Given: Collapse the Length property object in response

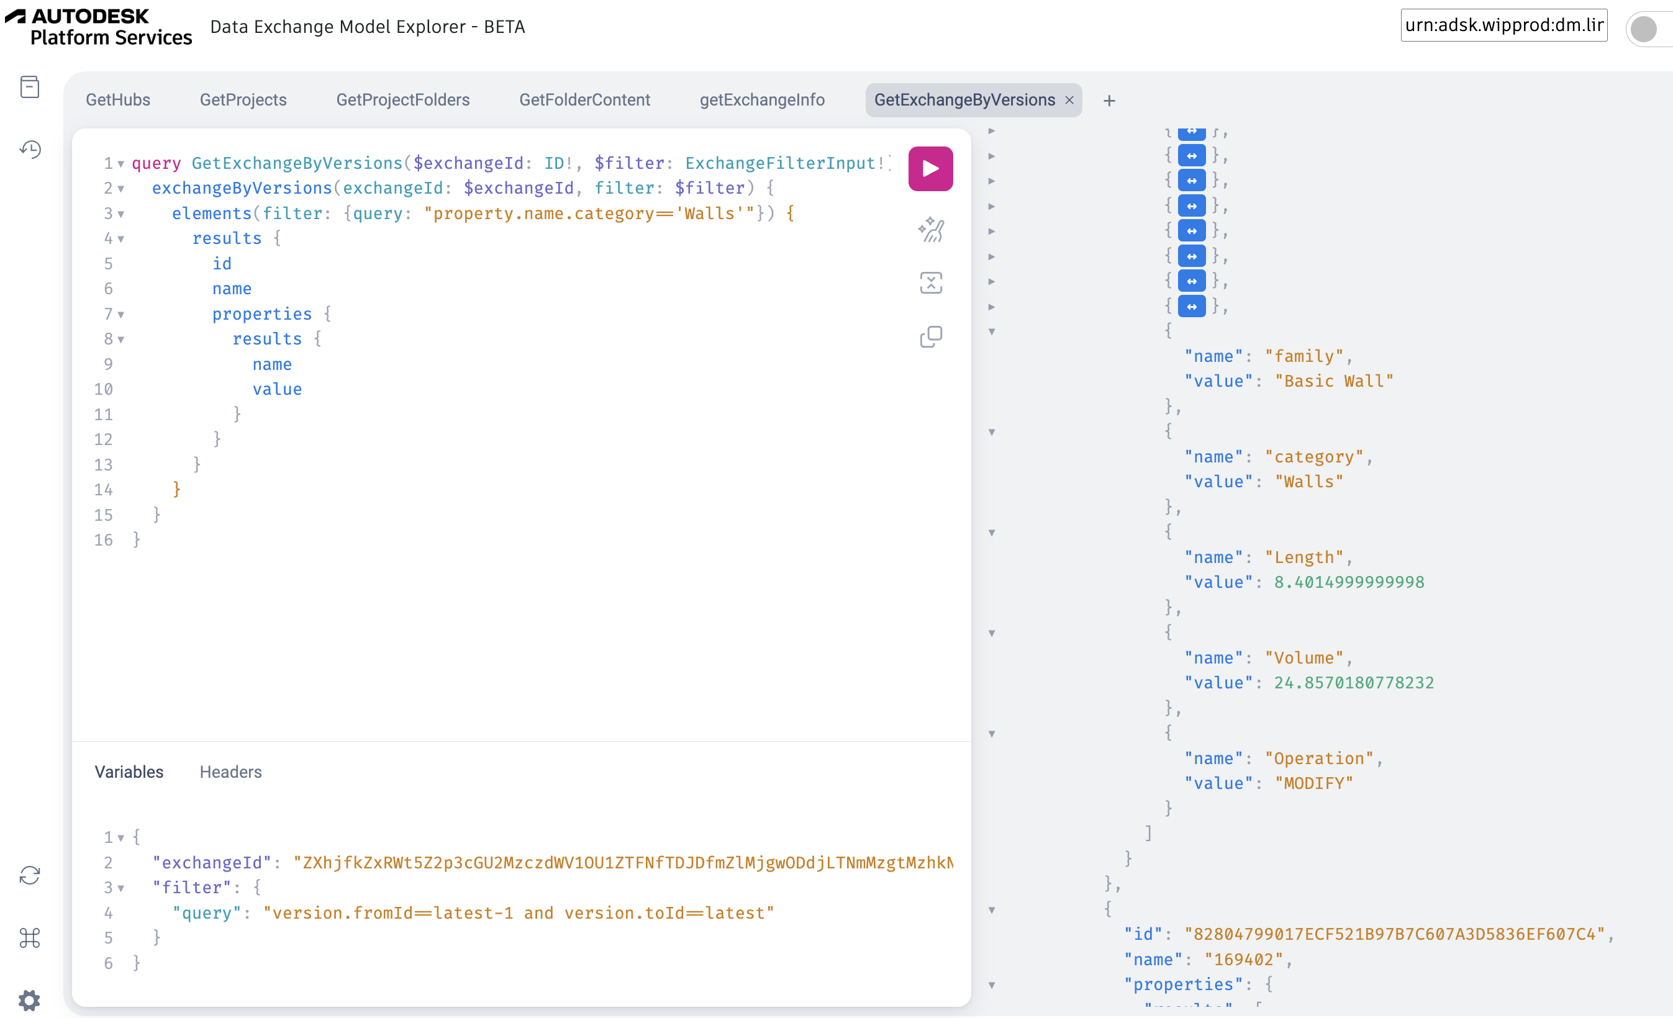Looking at the screenshot, I should (991, 533).
